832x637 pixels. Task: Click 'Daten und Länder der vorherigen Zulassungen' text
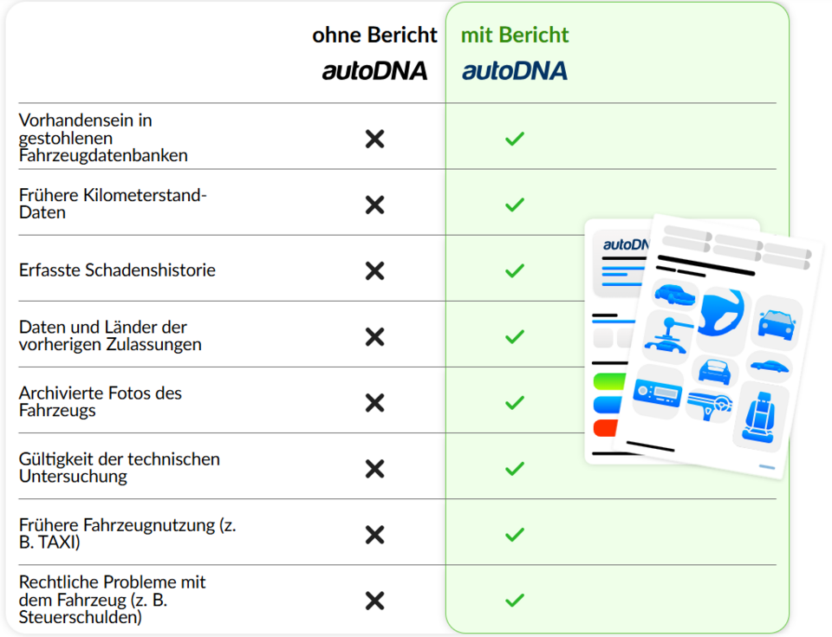pyautogui.click(x=110, y=335)
